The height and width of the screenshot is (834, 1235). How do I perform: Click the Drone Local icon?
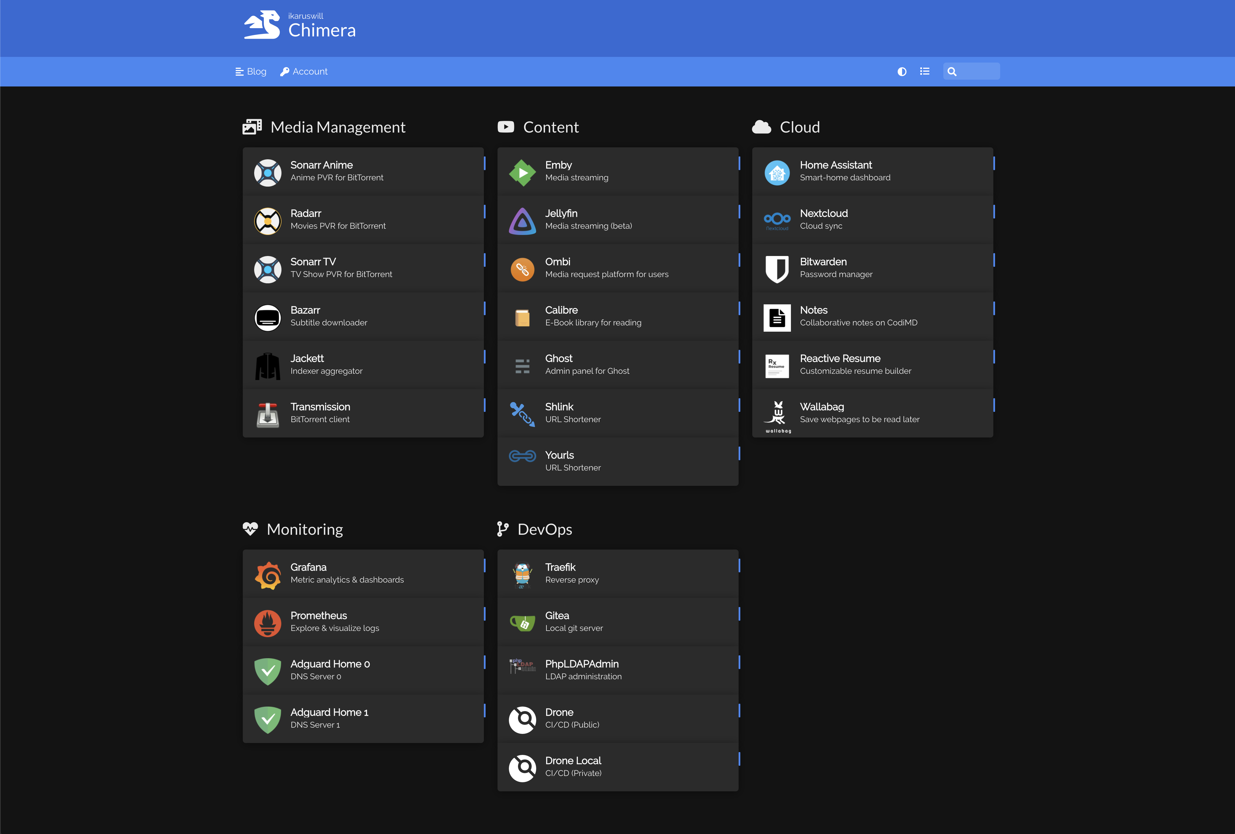(522, 768)
